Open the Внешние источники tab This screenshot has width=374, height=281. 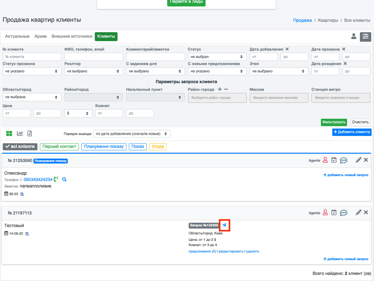tap(72, 37)
